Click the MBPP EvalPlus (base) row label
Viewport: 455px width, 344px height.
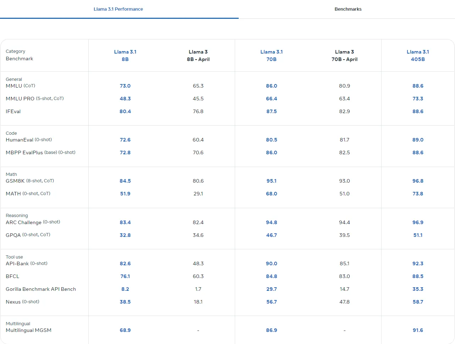40,152
